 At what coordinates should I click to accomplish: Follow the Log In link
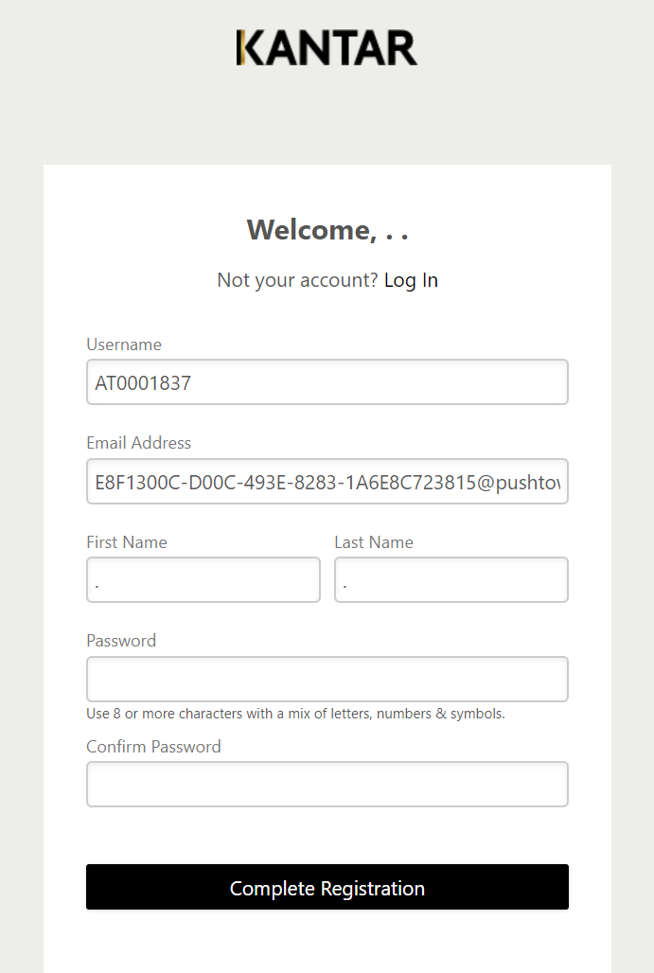click(411, 280)
